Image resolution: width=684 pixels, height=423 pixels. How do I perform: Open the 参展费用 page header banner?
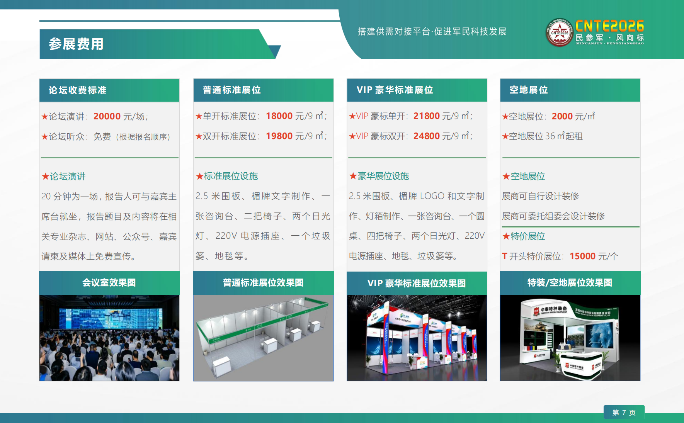75,45
